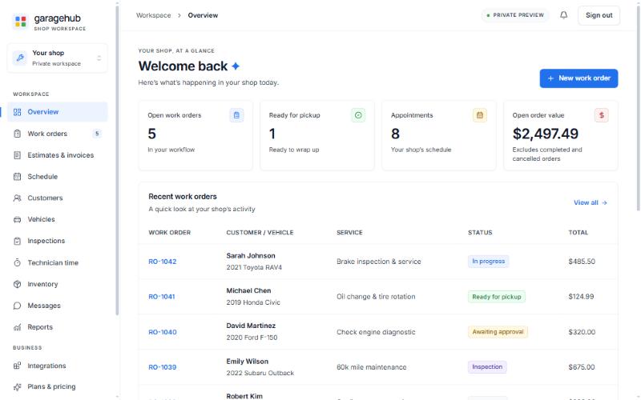Click the Brake inspection & service cell
The height and width of the screenshot is (400, 641).
pos(378,262)
